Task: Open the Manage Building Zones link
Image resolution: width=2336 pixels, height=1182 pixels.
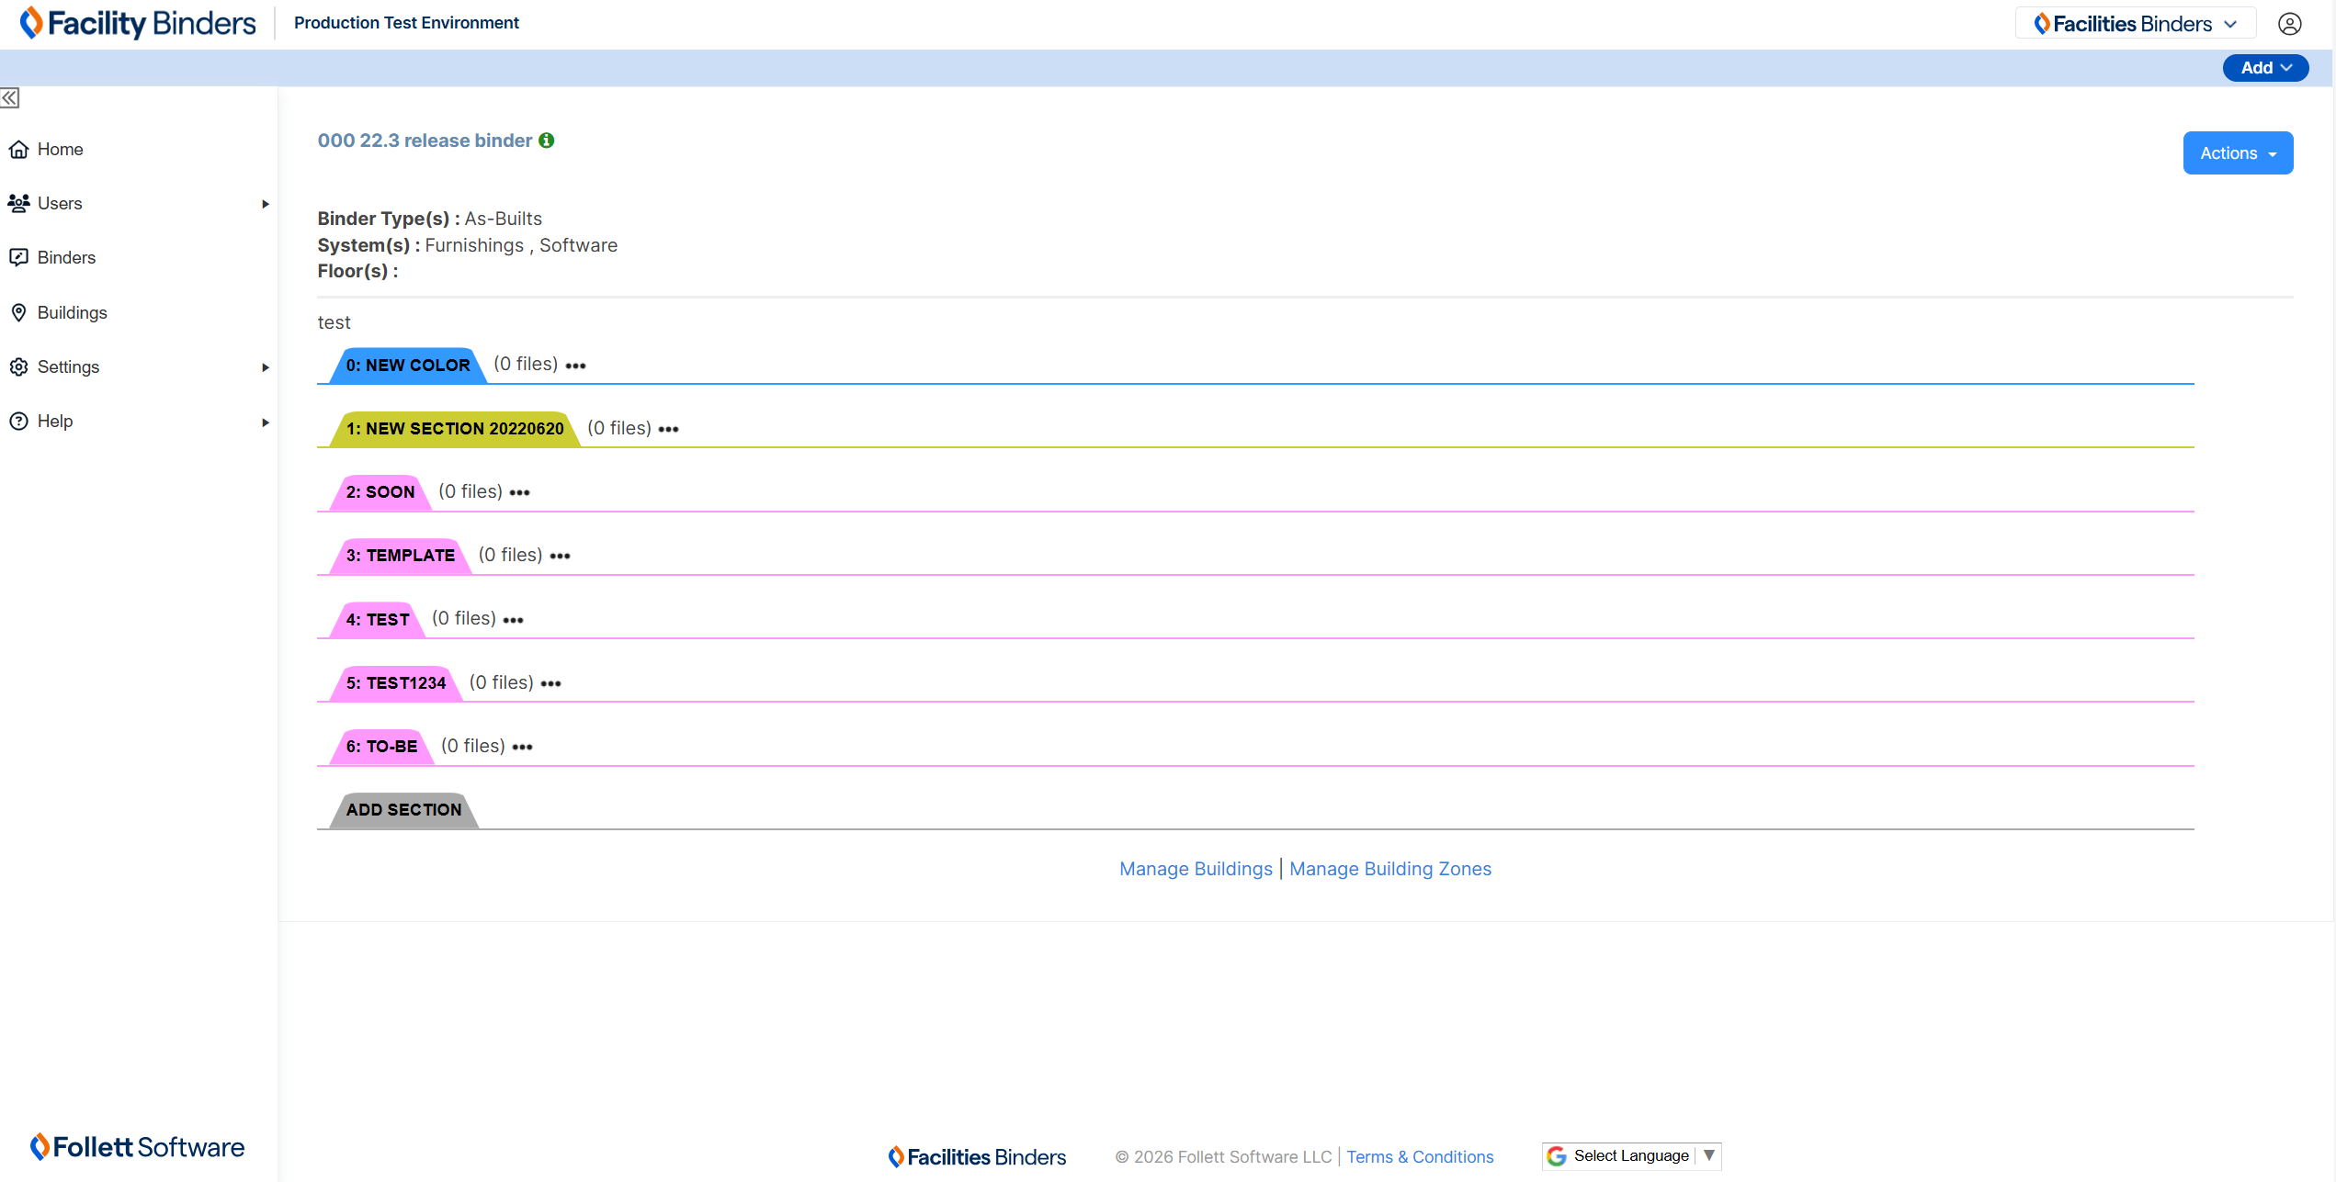Action: (x=1389, y=869)
